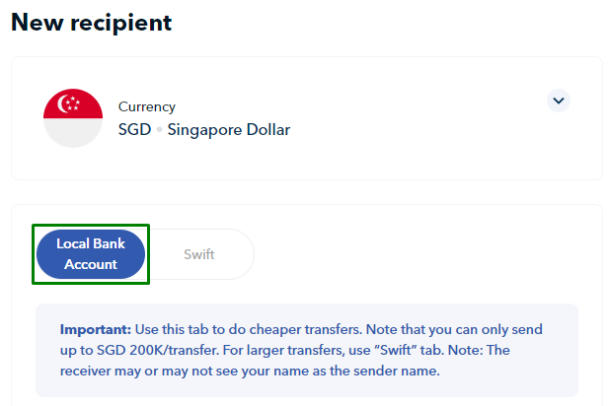Click the Important notice box
The image size is (609, 406).
click(306, 350)
